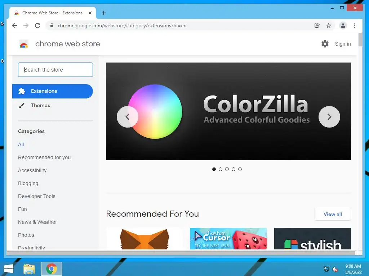Click the Extensions puzzle piece icon
The height and width of the screenshot is (276, 369).
click(22, 91)
